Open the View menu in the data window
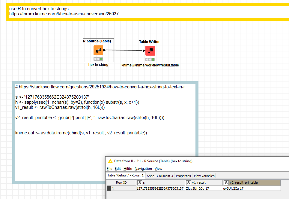The width and height of the screenshot is (289, 199). pyautogui.click(x=158, y=169)
